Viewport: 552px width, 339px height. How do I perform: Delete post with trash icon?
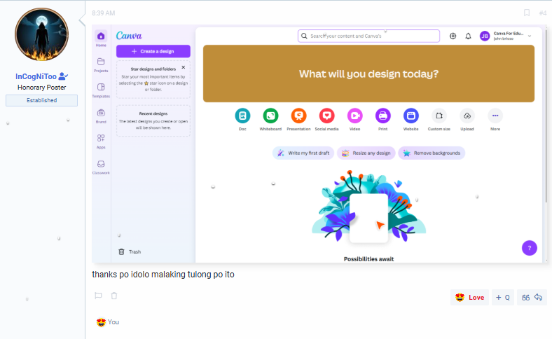[114, 296]
